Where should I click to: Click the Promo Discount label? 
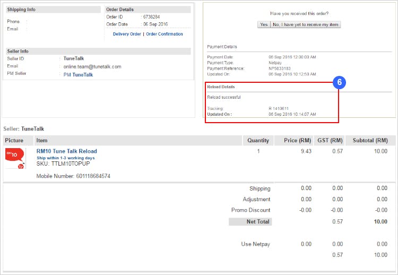pyautogui.click(x=251, y=210)
